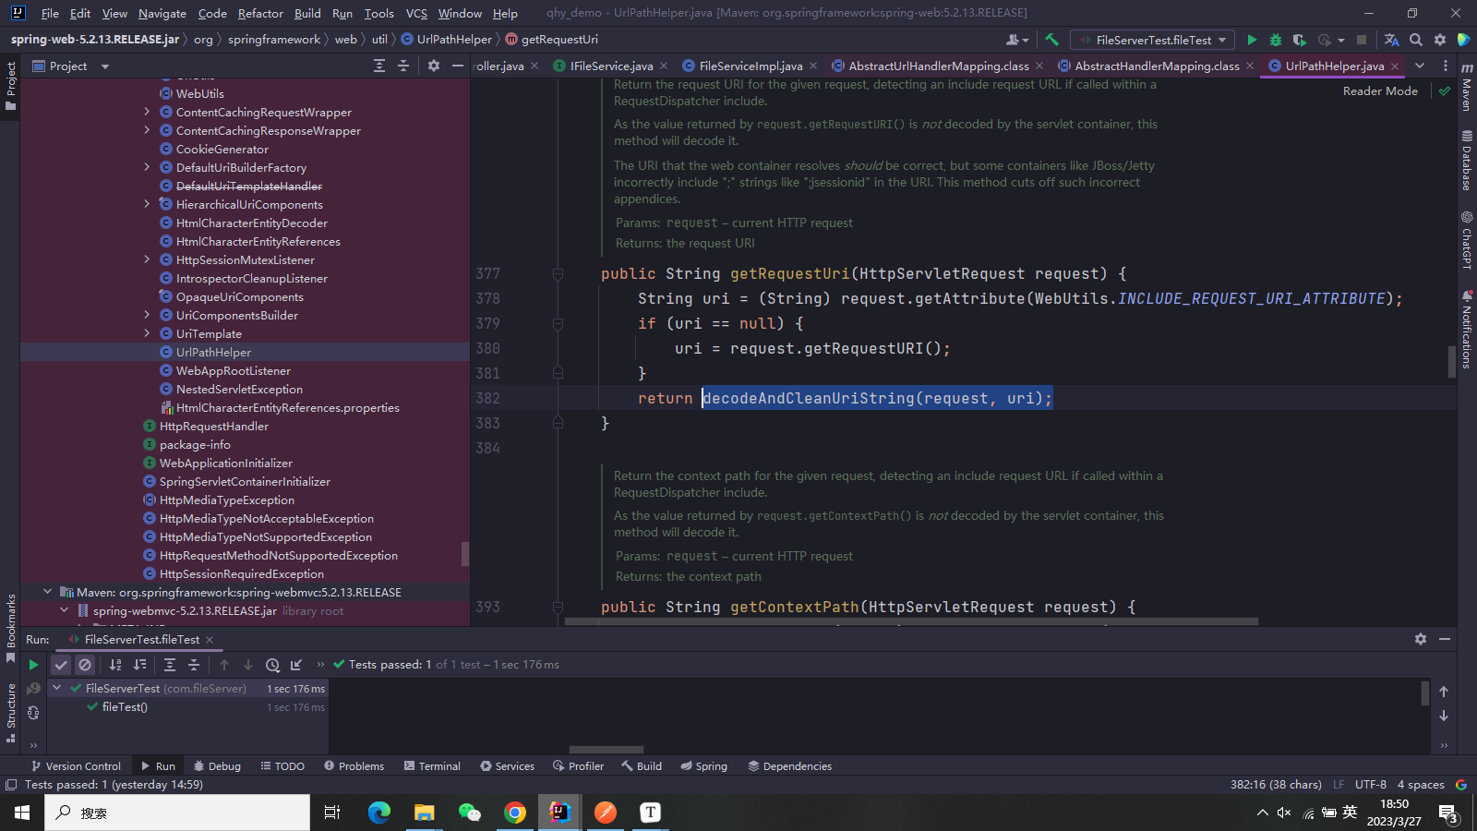
Task: Open IDE settings gear in top toolbar
Action: [1440, 40]
